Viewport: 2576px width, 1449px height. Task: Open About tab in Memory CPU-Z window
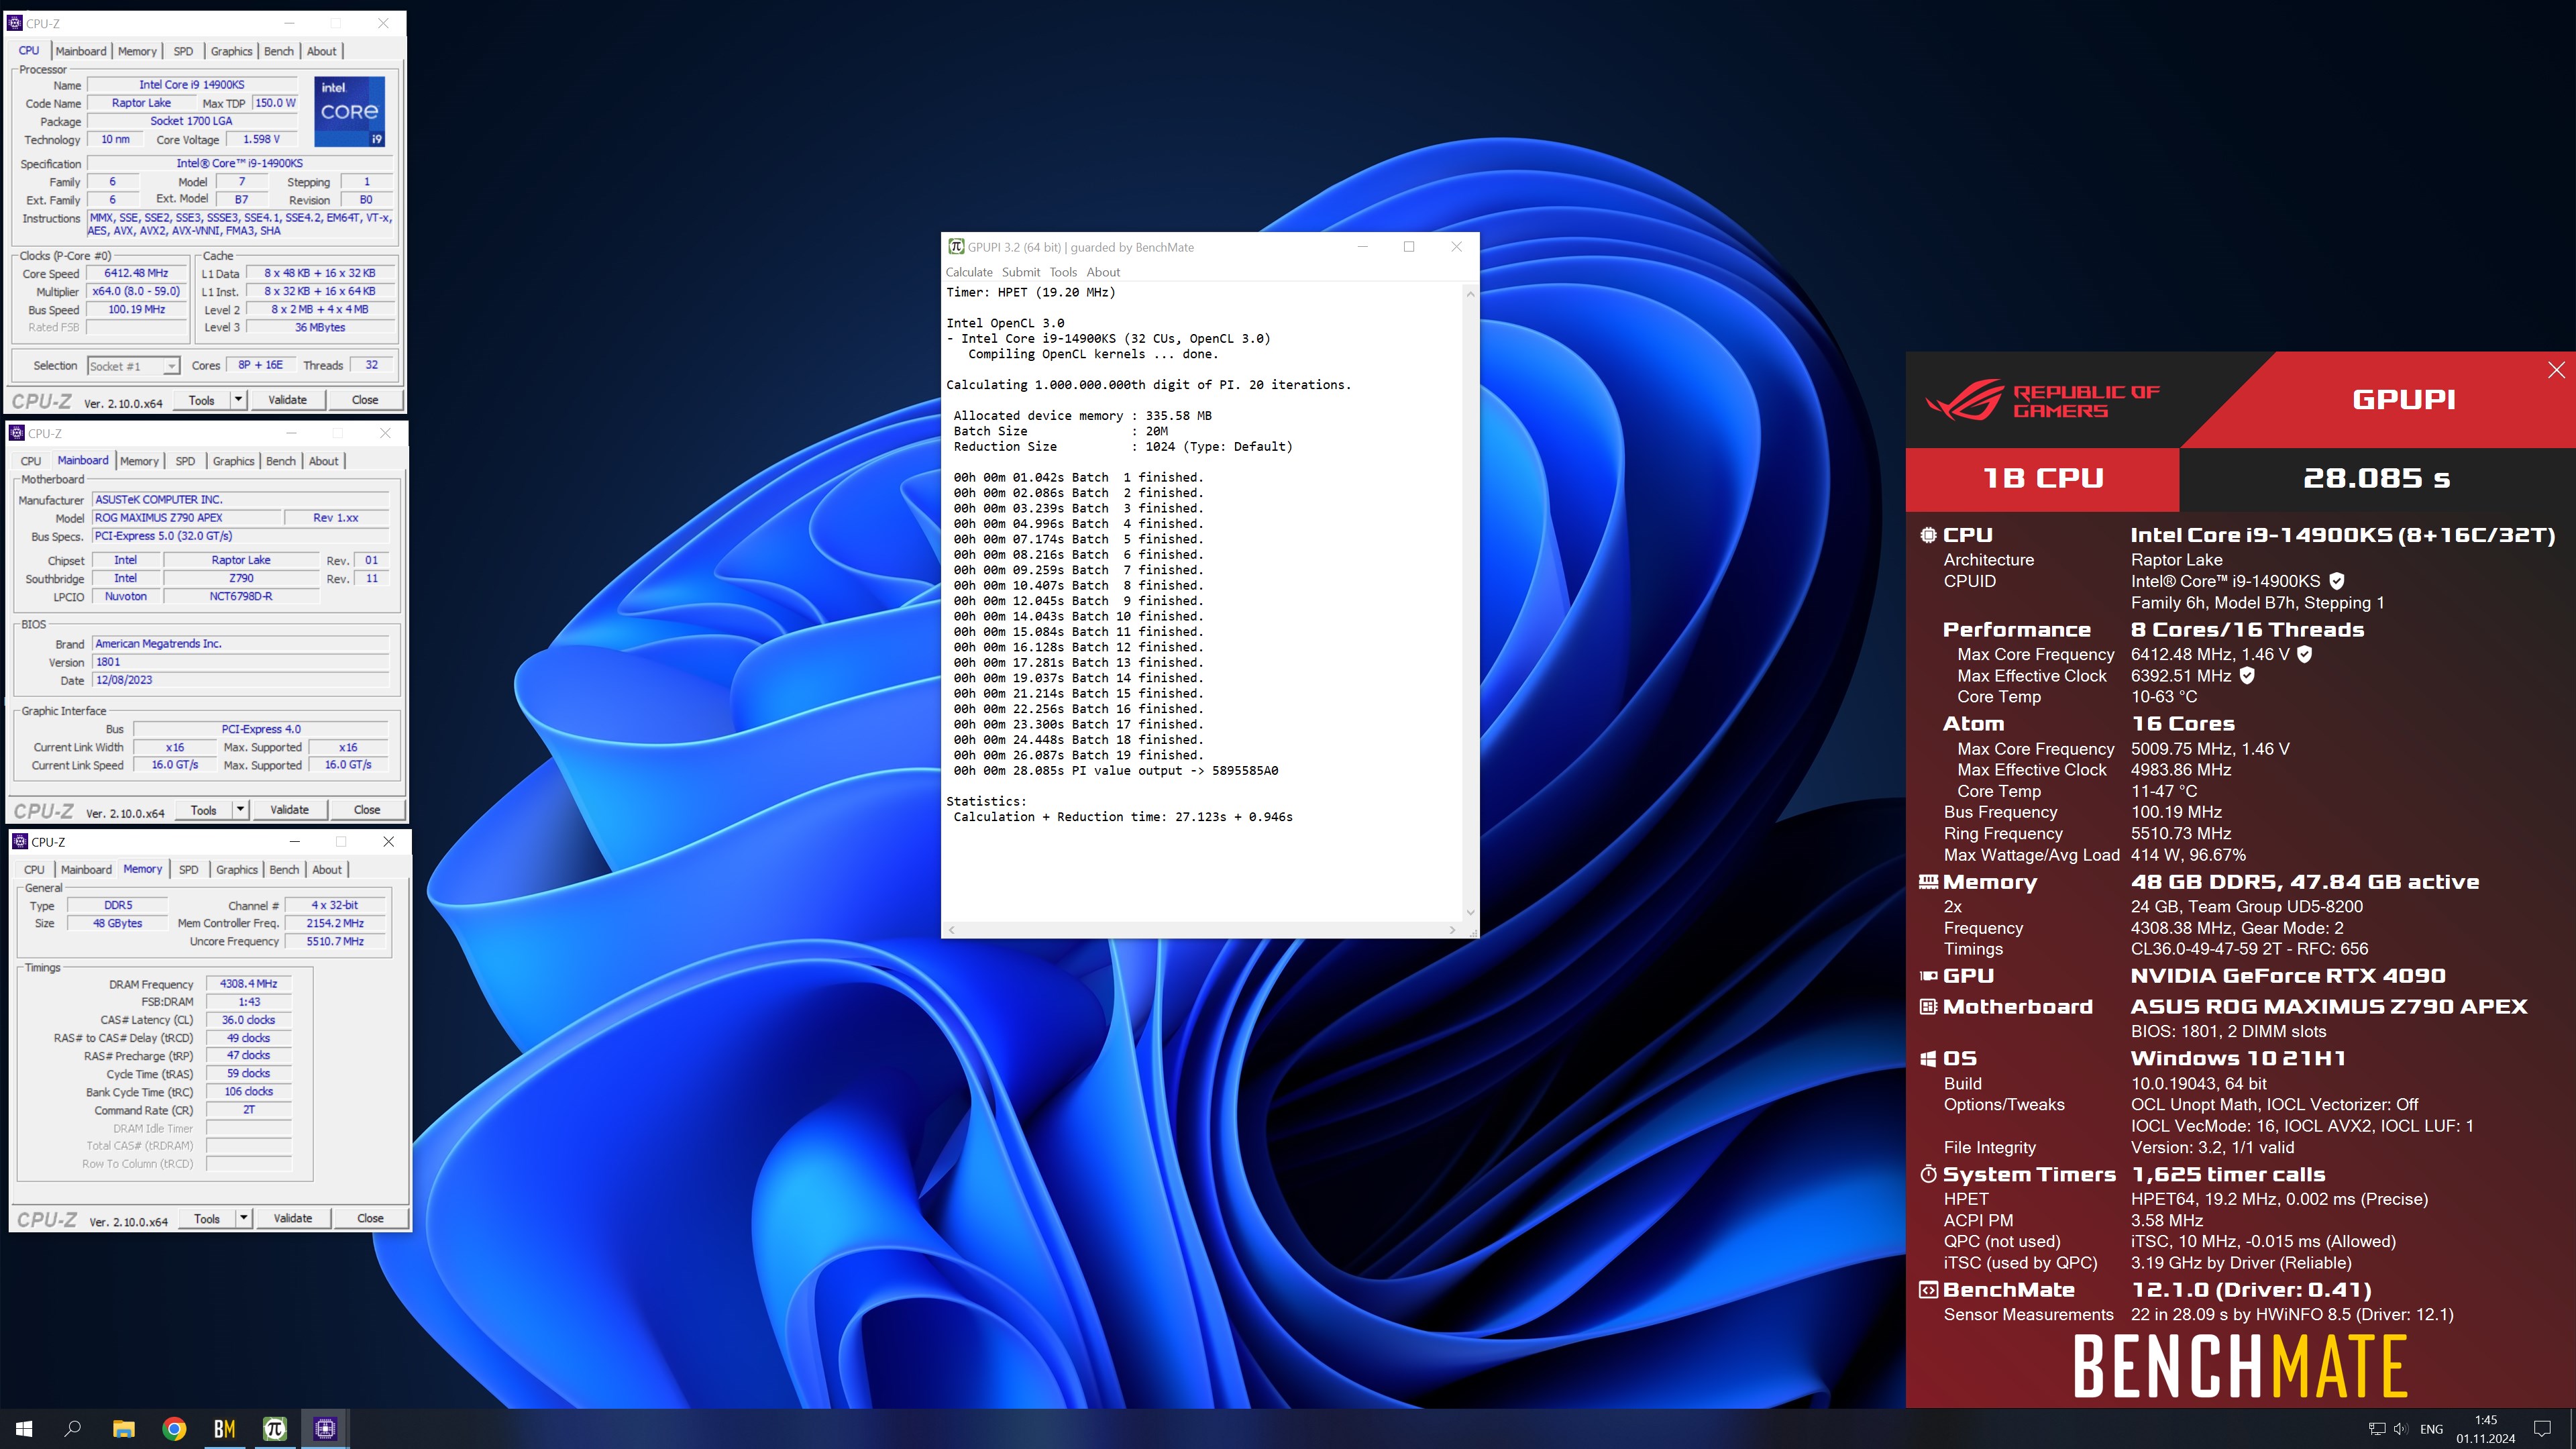(327, 869)
